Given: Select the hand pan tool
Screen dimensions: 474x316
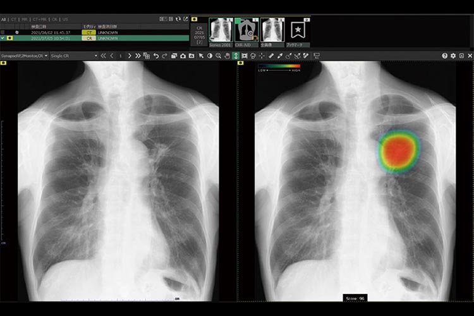Looking at the screenshot, I should coord(227,56).
